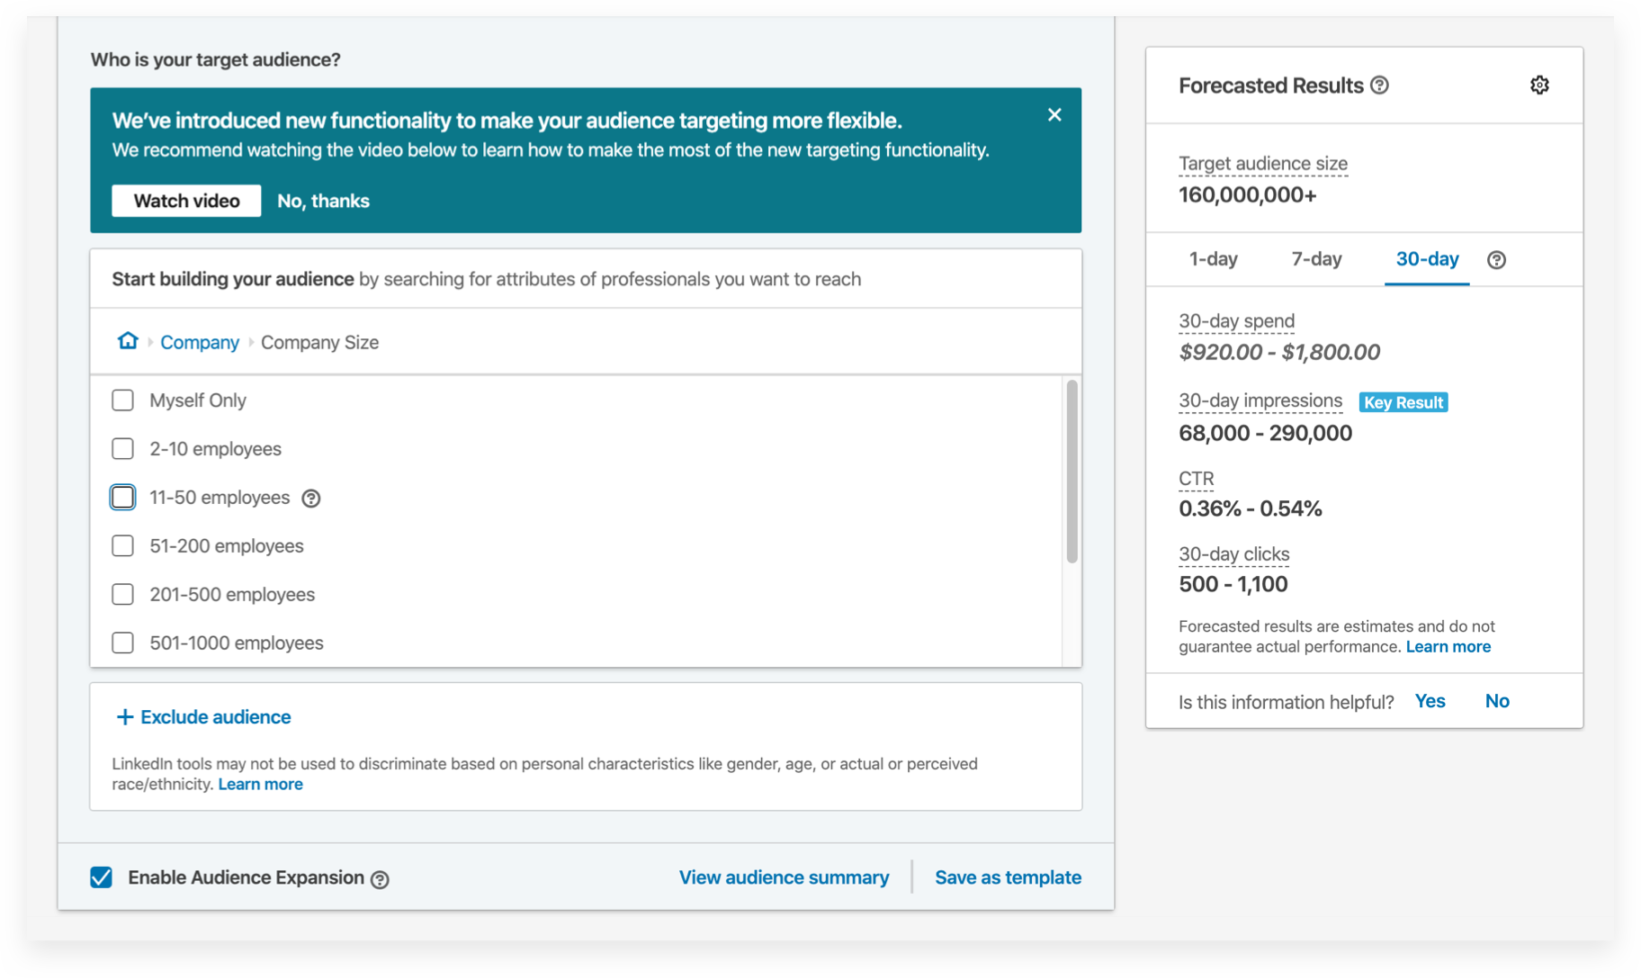1641x980 pixels.
Task: Dismiss the new functionality banner
Action: tap(1054, 115)
